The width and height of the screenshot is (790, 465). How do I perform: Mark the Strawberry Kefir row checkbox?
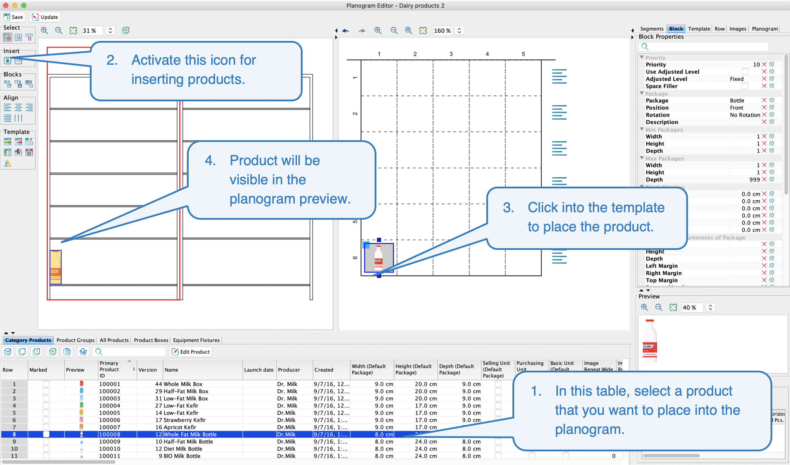46,420
